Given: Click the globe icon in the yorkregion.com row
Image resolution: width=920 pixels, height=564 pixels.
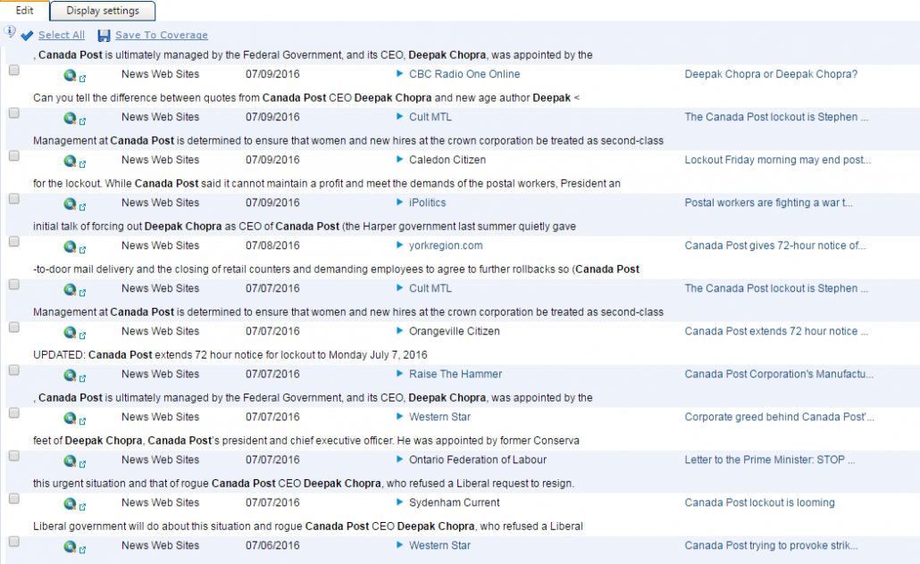Looking at the screenshot, I should [70, 246].
